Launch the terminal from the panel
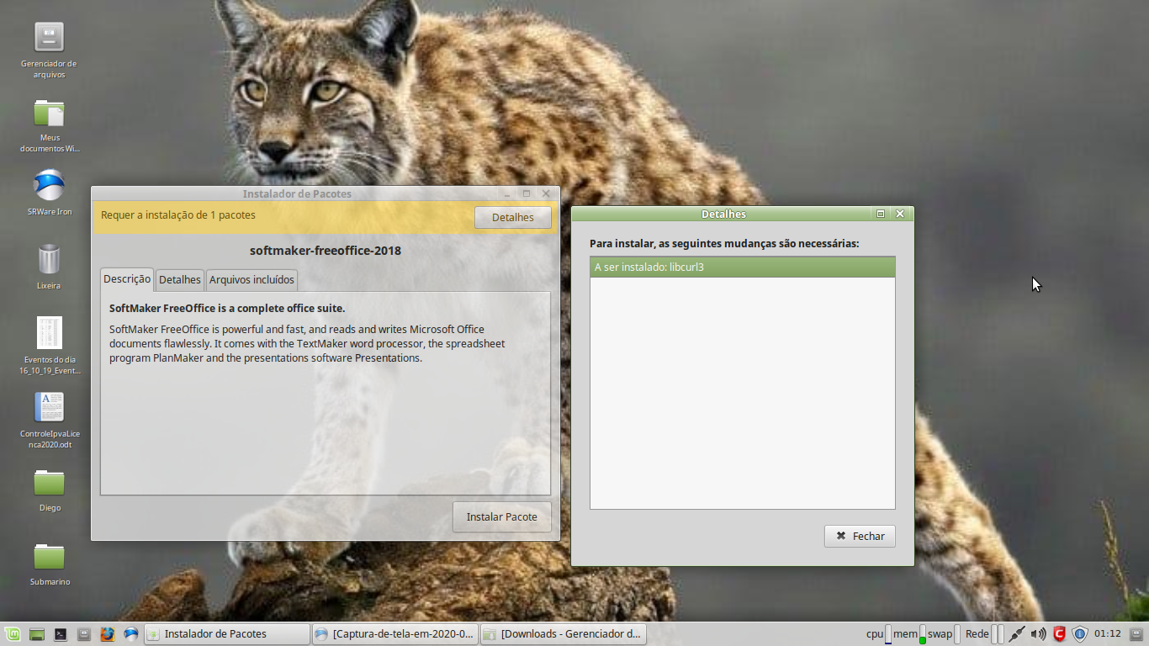 click(61, 634)
